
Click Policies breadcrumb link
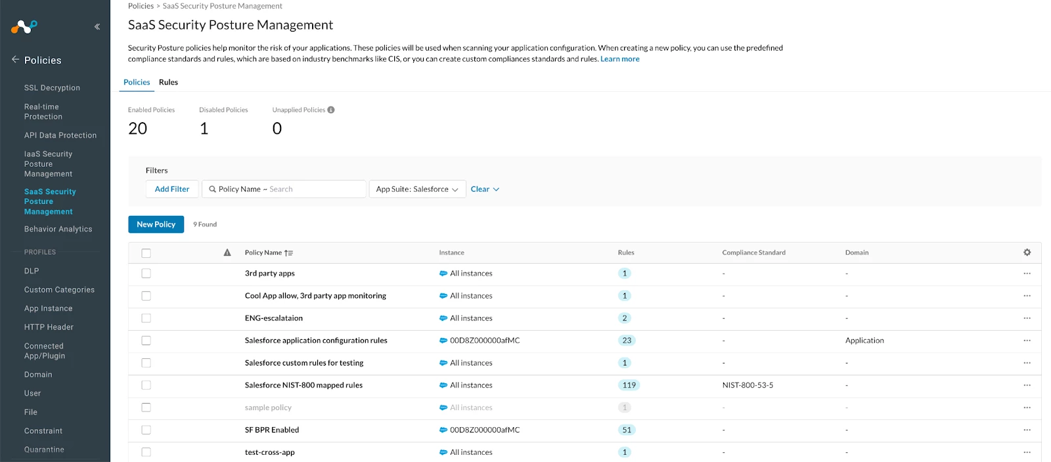(141, 6)
